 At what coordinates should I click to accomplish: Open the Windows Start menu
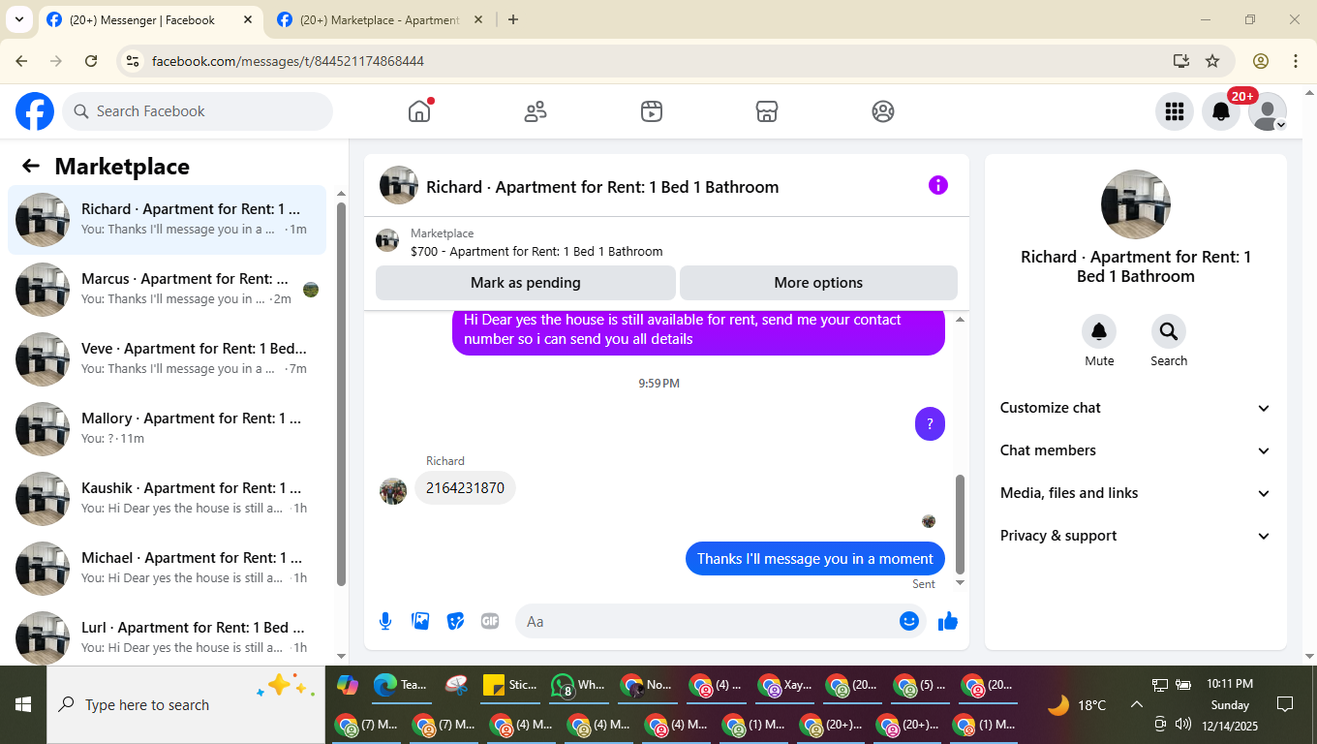tap(23, 704)
